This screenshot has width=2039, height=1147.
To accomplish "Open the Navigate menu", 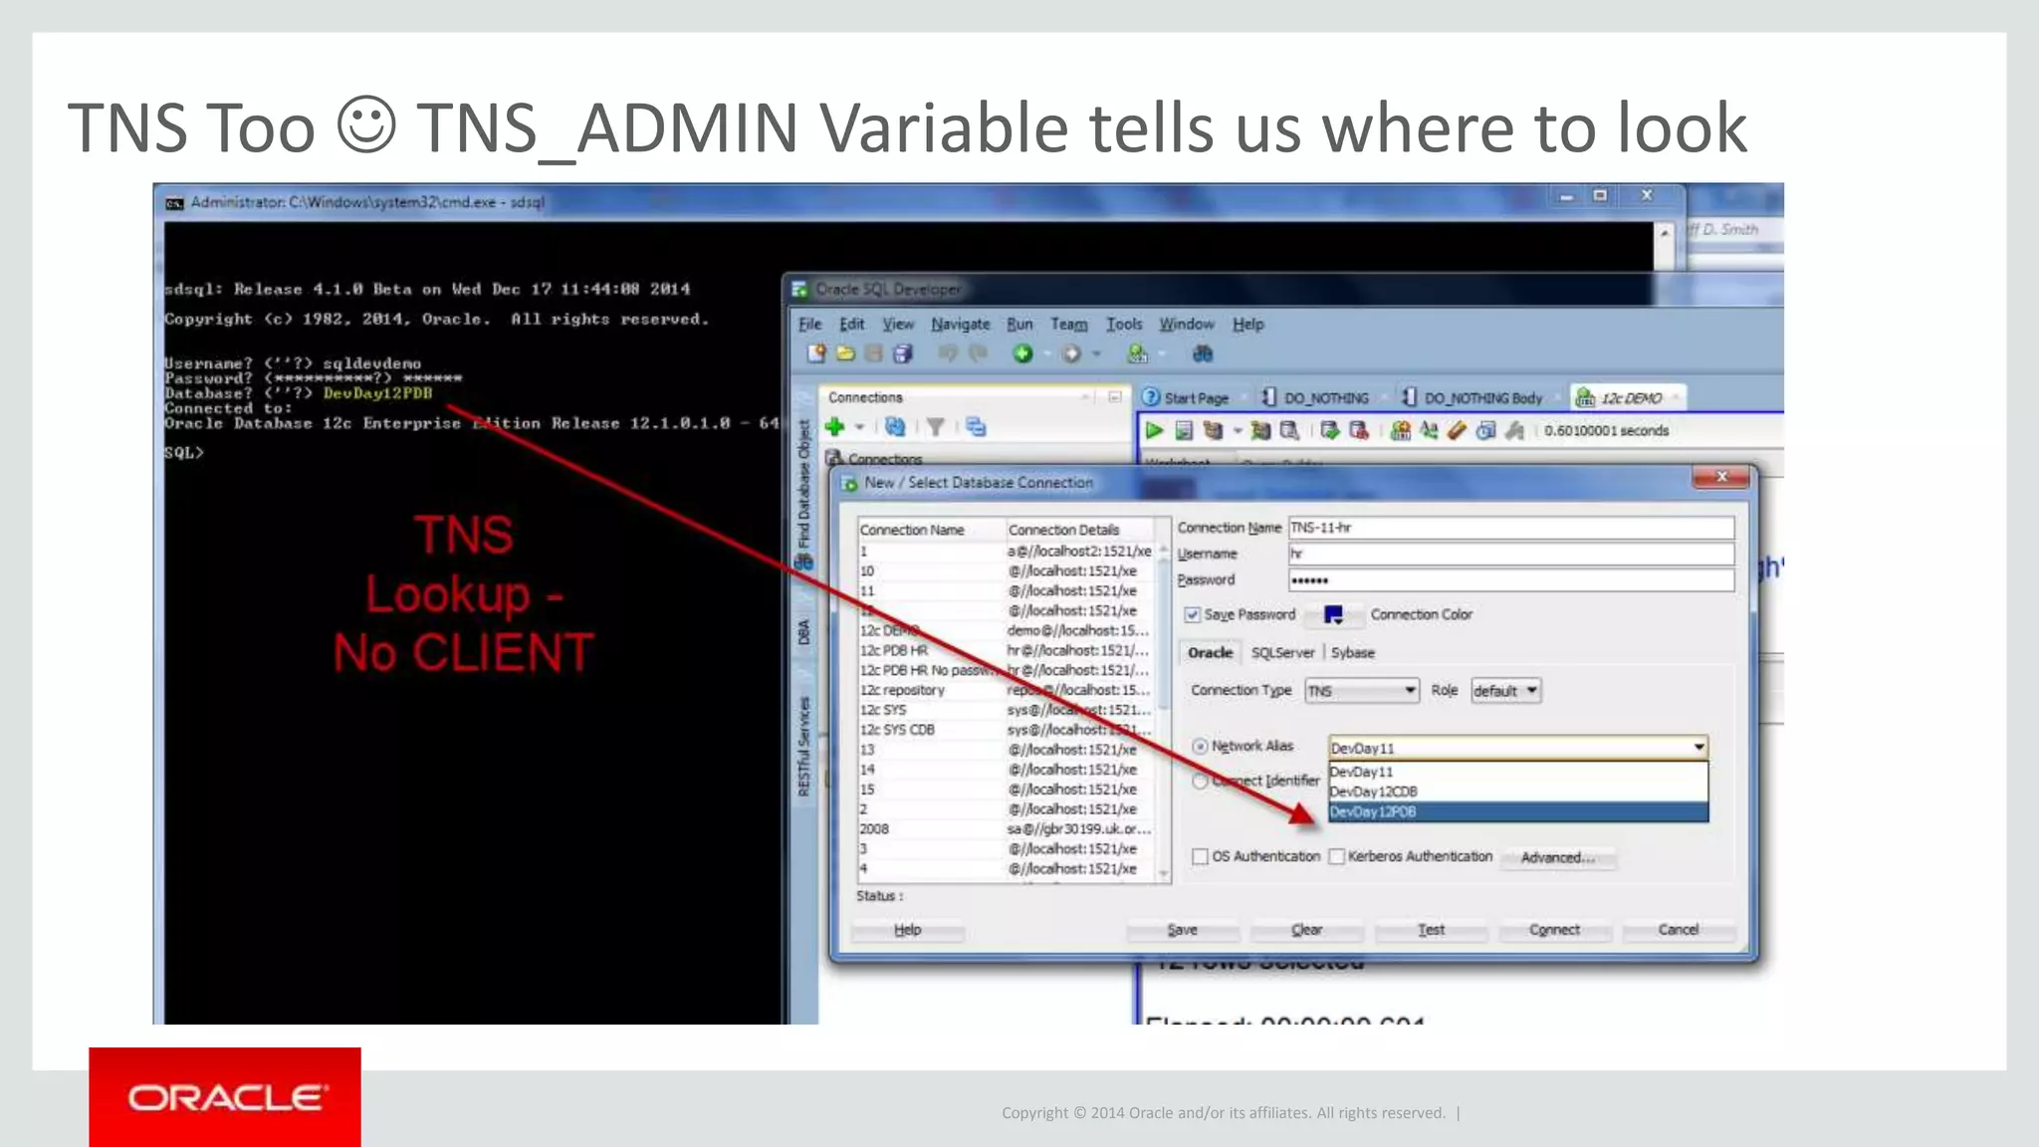I will click(961, 324).
